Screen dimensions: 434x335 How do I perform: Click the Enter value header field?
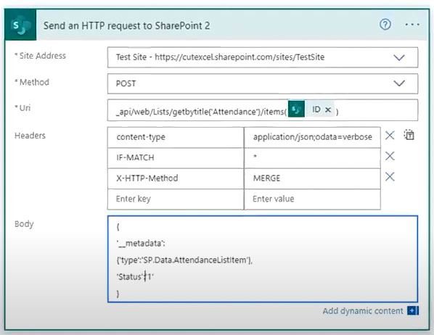click(x=312, y=199)
